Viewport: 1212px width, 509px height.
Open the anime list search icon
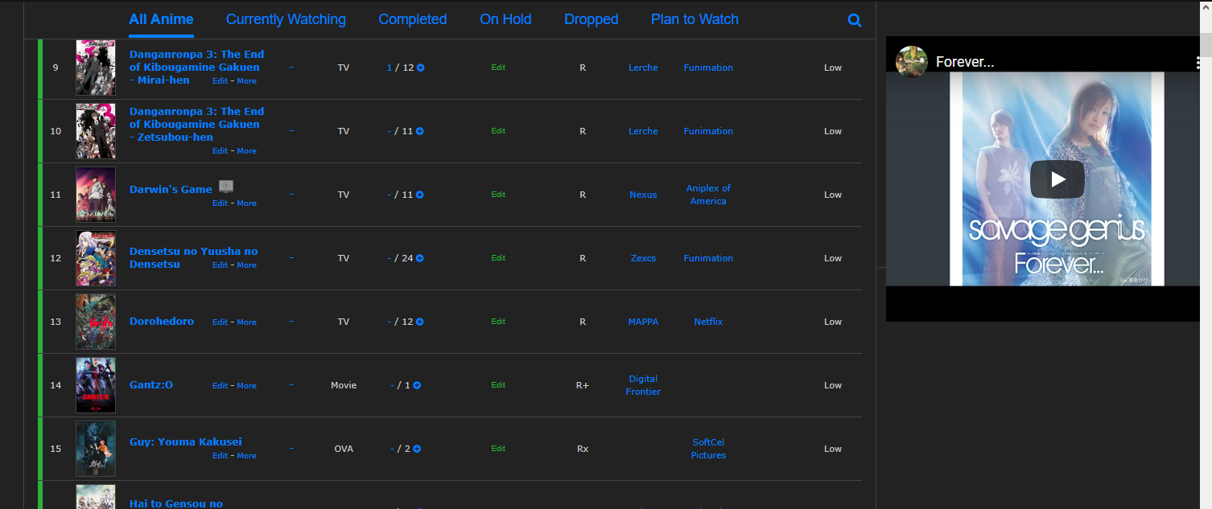[855, 20]
